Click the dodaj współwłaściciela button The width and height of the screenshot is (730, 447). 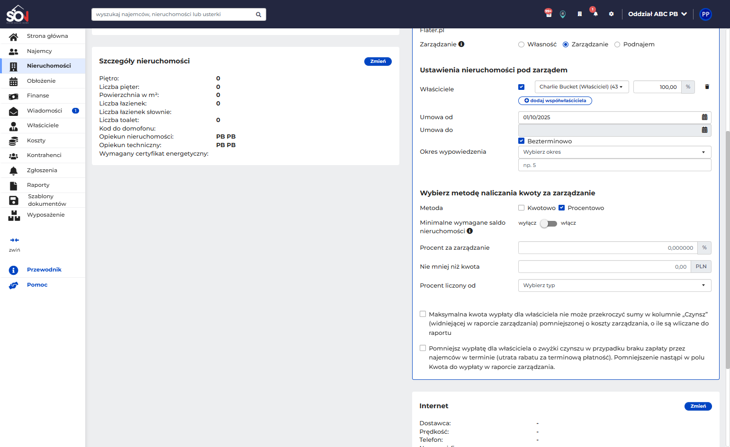pos(555,101)
